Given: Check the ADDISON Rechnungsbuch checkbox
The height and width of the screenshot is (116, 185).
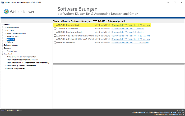Looking at the screenshot, I should [x=55, y=32].
